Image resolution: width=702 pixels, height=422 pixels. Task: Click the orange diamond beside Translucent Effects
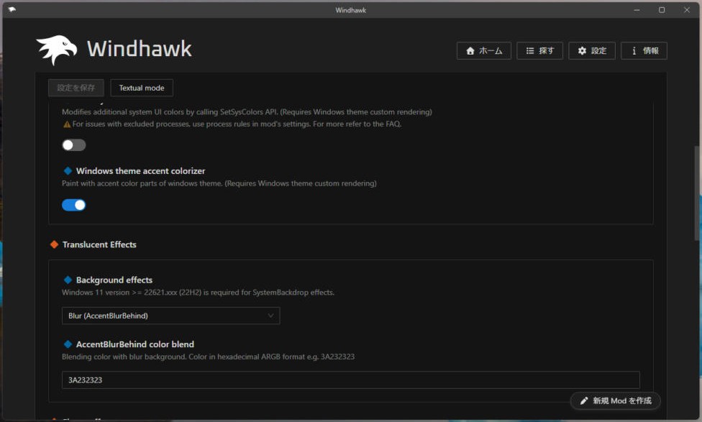54,244
